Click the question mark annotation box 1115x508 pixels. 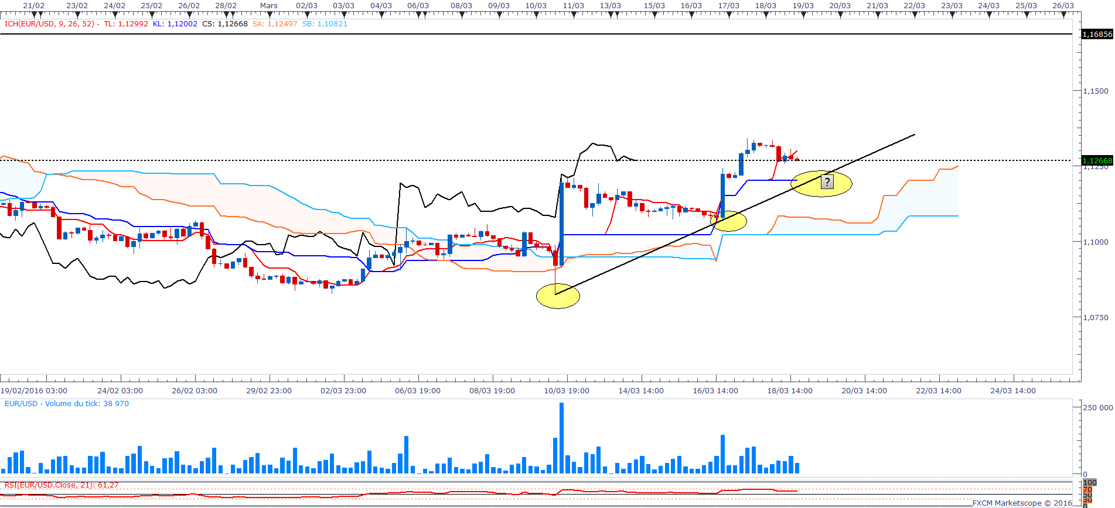[x=827, y=182]
